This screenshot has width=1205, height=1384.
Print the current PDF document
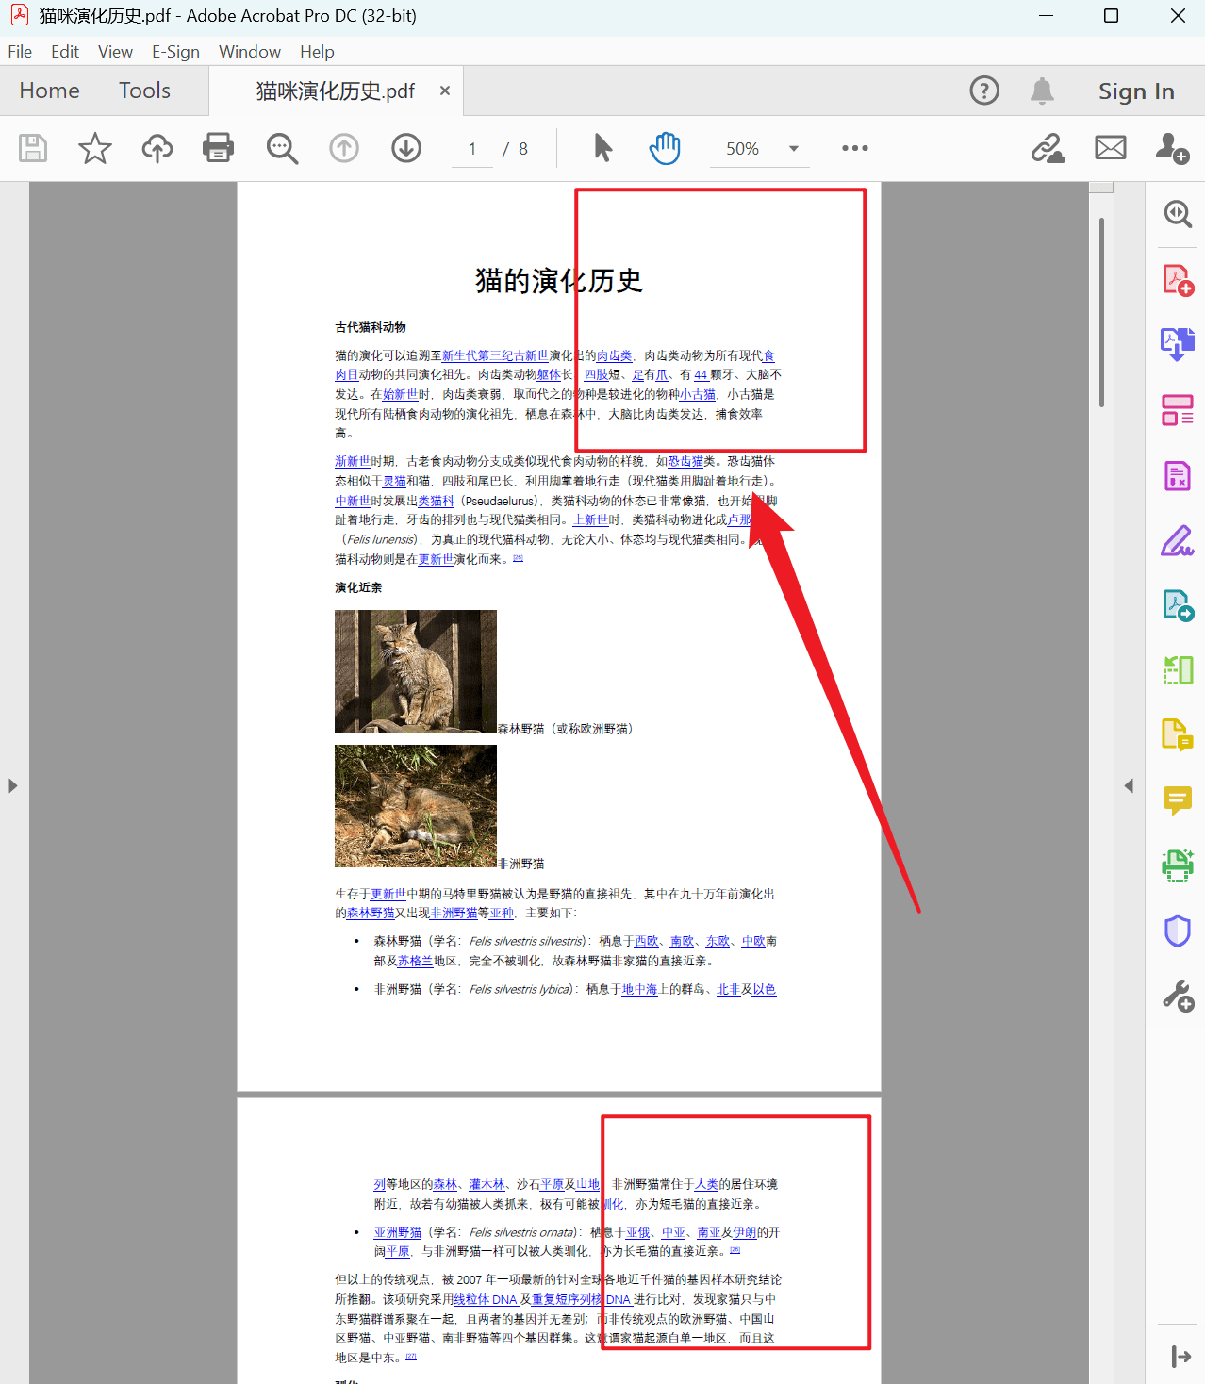[218, 148]
